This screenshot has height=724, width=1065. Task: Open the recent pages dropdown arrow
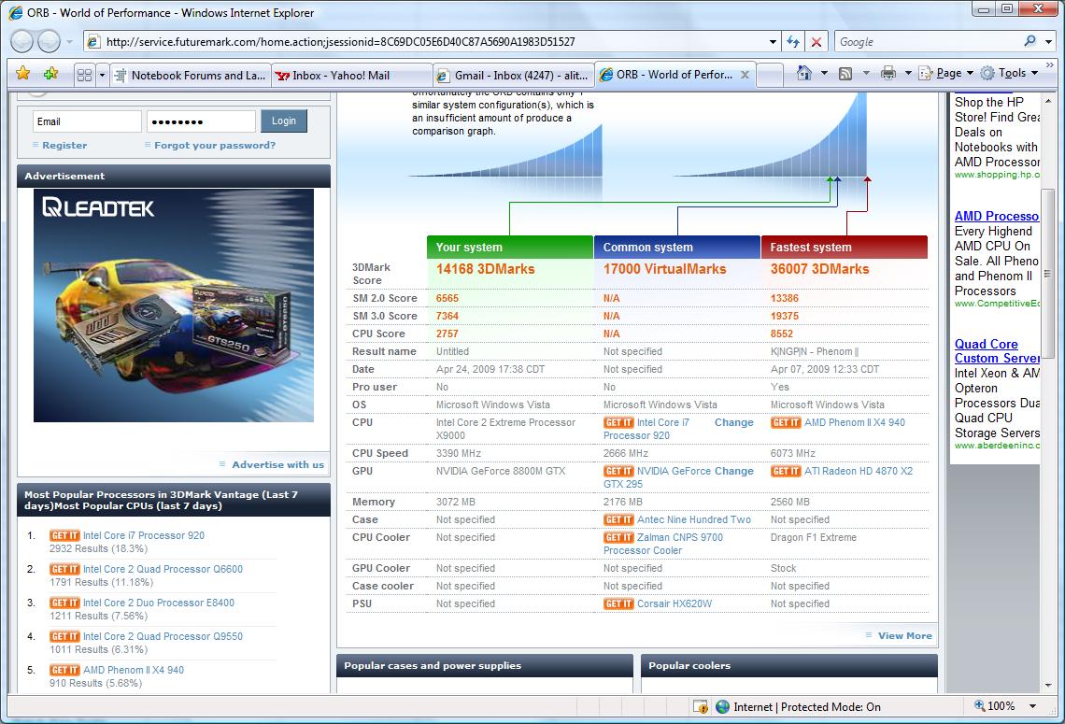pyautogui.click(x=69, y=42)
